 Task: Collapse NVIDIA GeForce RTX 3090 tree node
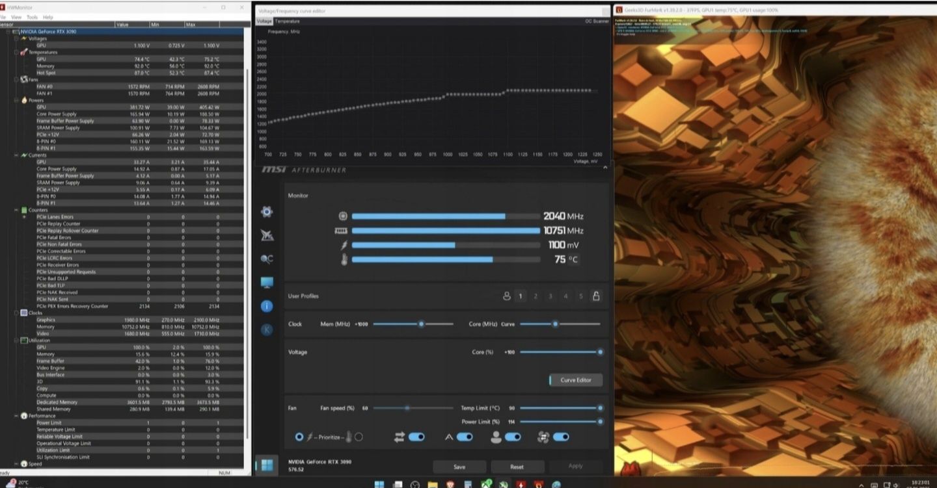(x=8, y=31)
